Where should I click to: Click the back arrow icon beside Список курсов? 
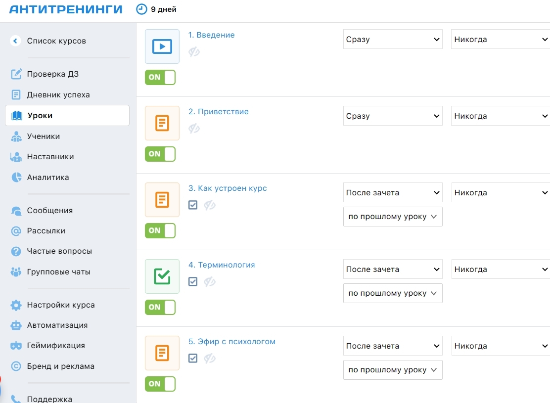15,41
